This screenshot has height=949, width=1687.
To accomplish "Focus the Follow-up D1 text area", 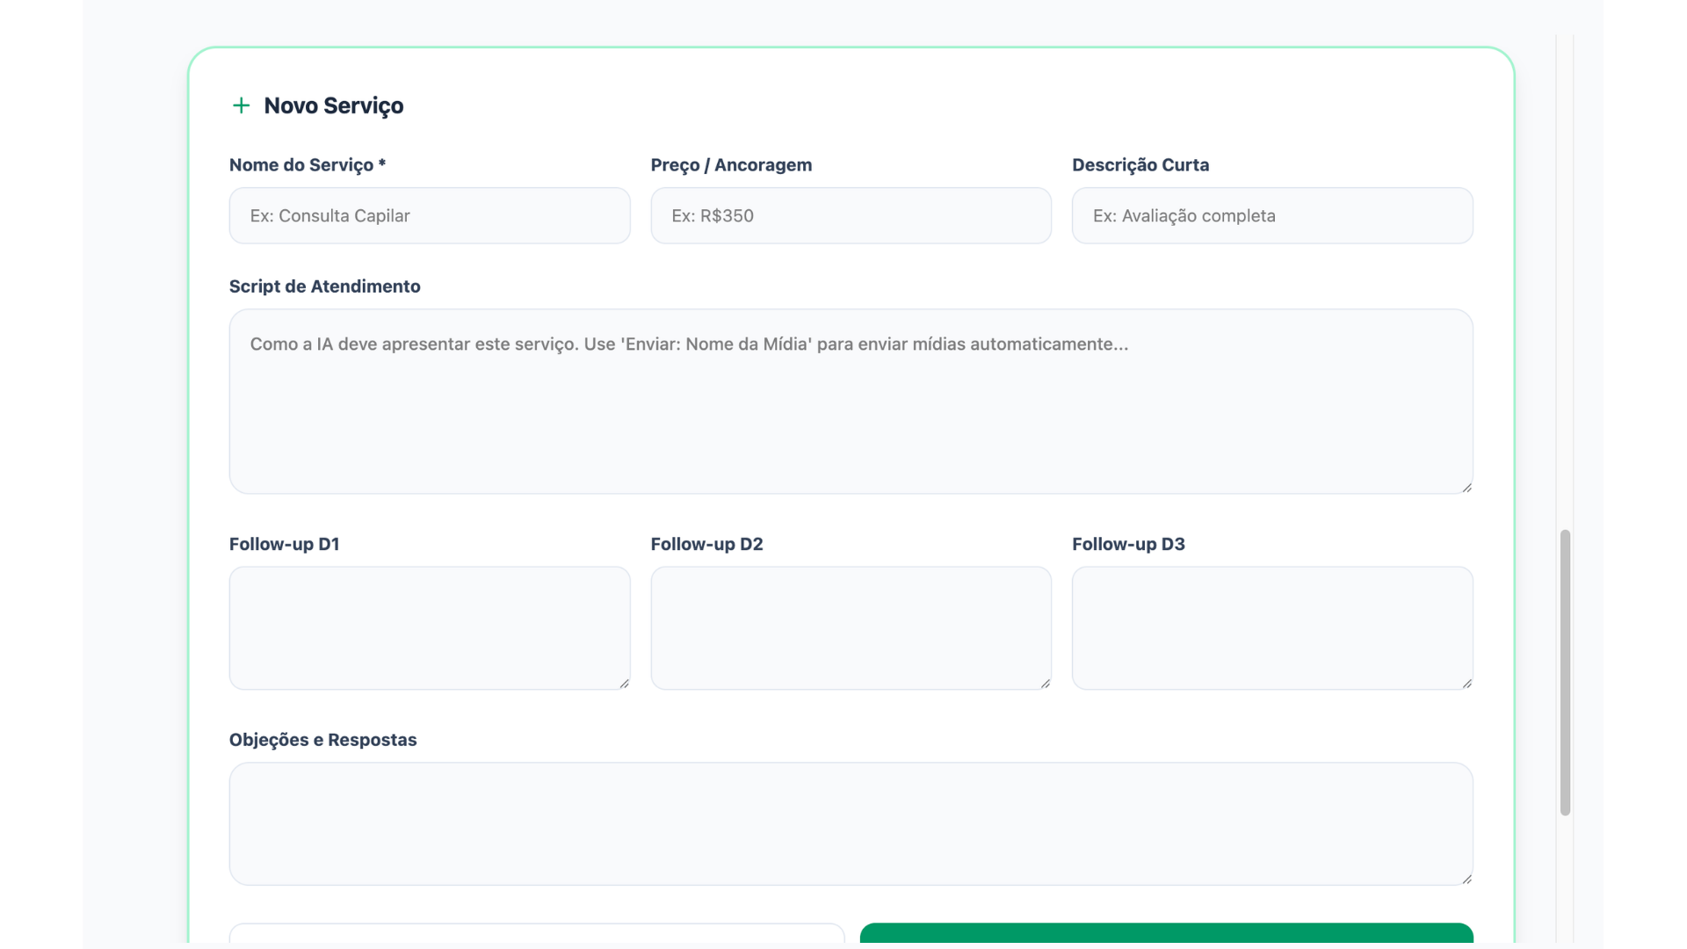I will click(429, 627).
